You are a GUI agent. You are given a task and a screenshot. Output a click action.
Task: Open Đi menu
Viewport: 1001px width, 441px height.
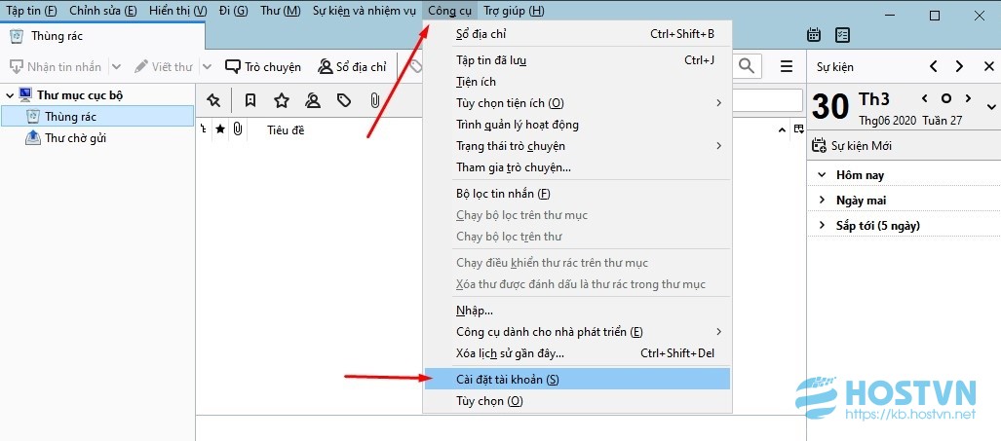[233, 11]
